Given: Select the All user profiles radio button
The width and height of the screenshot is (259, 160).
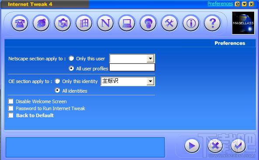Looking at the screenshot, I should (x=71, y=68).
